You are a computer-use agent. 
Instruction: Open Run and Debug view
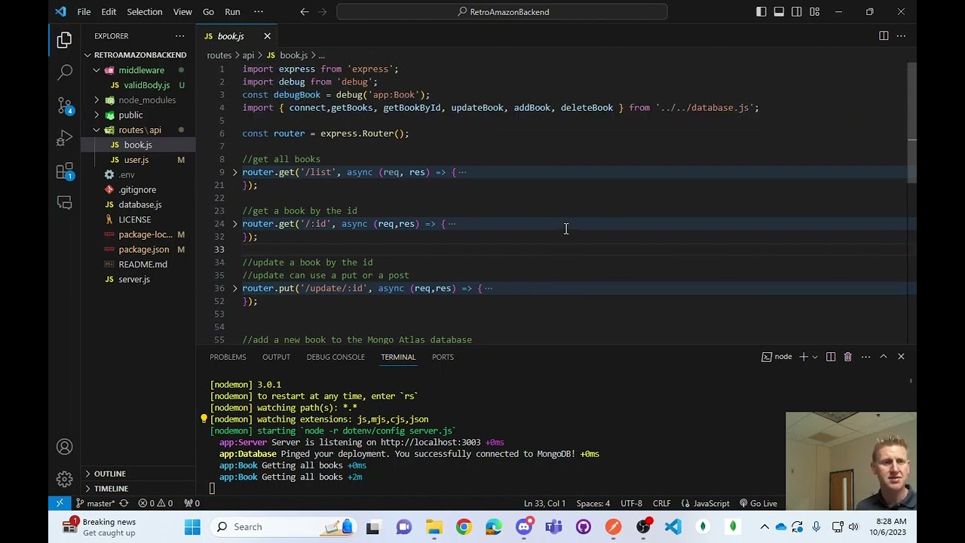tap(64, 139)
